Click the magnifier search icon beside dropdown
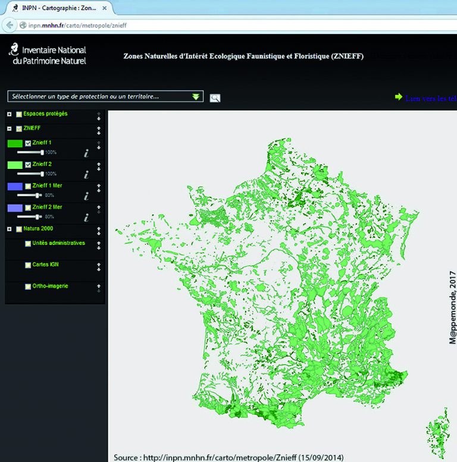 click(x=215, y=98)
